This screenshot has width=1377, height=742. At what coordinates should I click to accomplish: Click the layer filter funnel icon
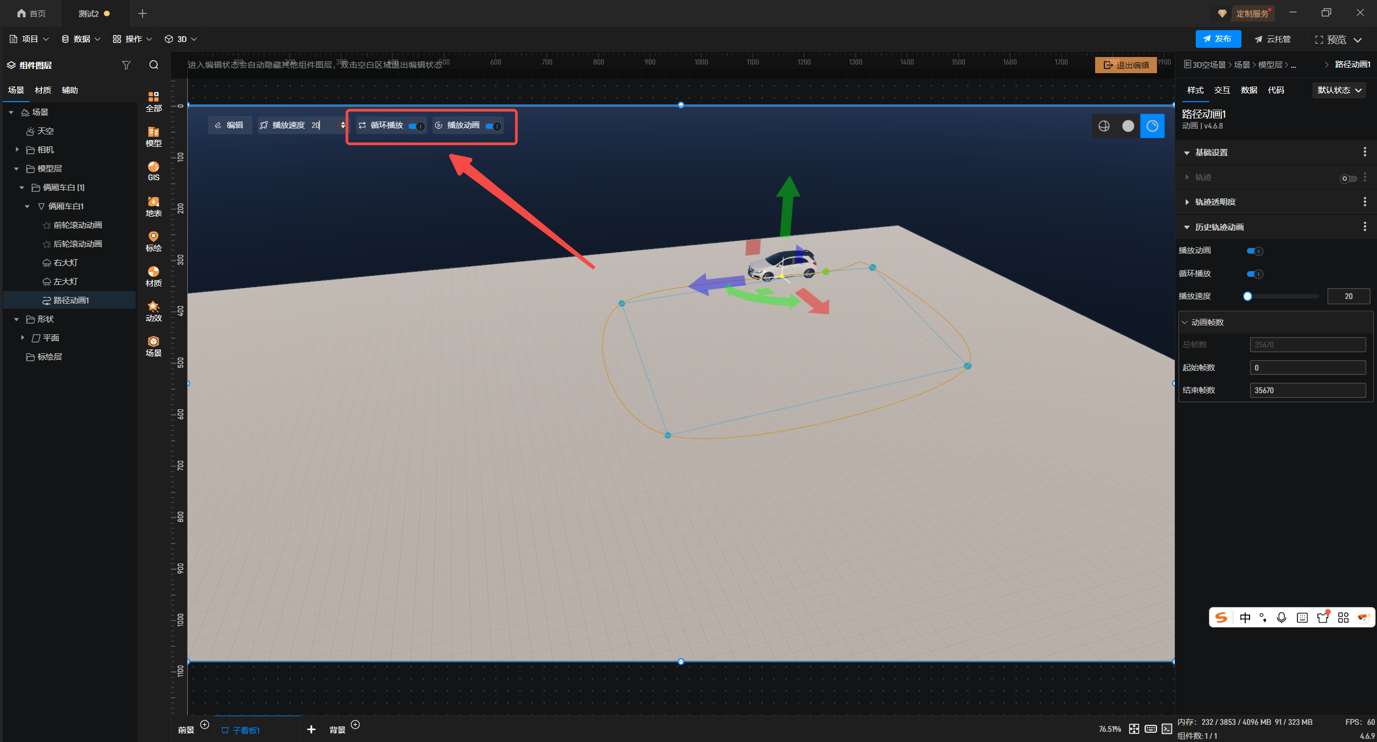[126, 65]
